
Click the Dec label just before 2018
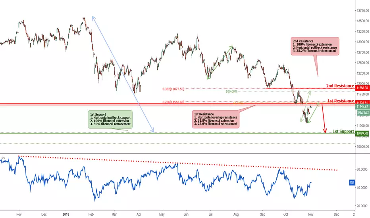point(44,214)
